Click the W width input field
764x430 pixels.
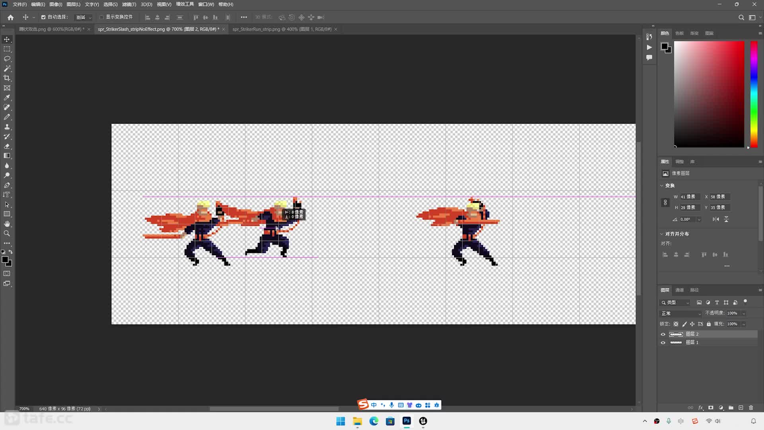[690, 197]
